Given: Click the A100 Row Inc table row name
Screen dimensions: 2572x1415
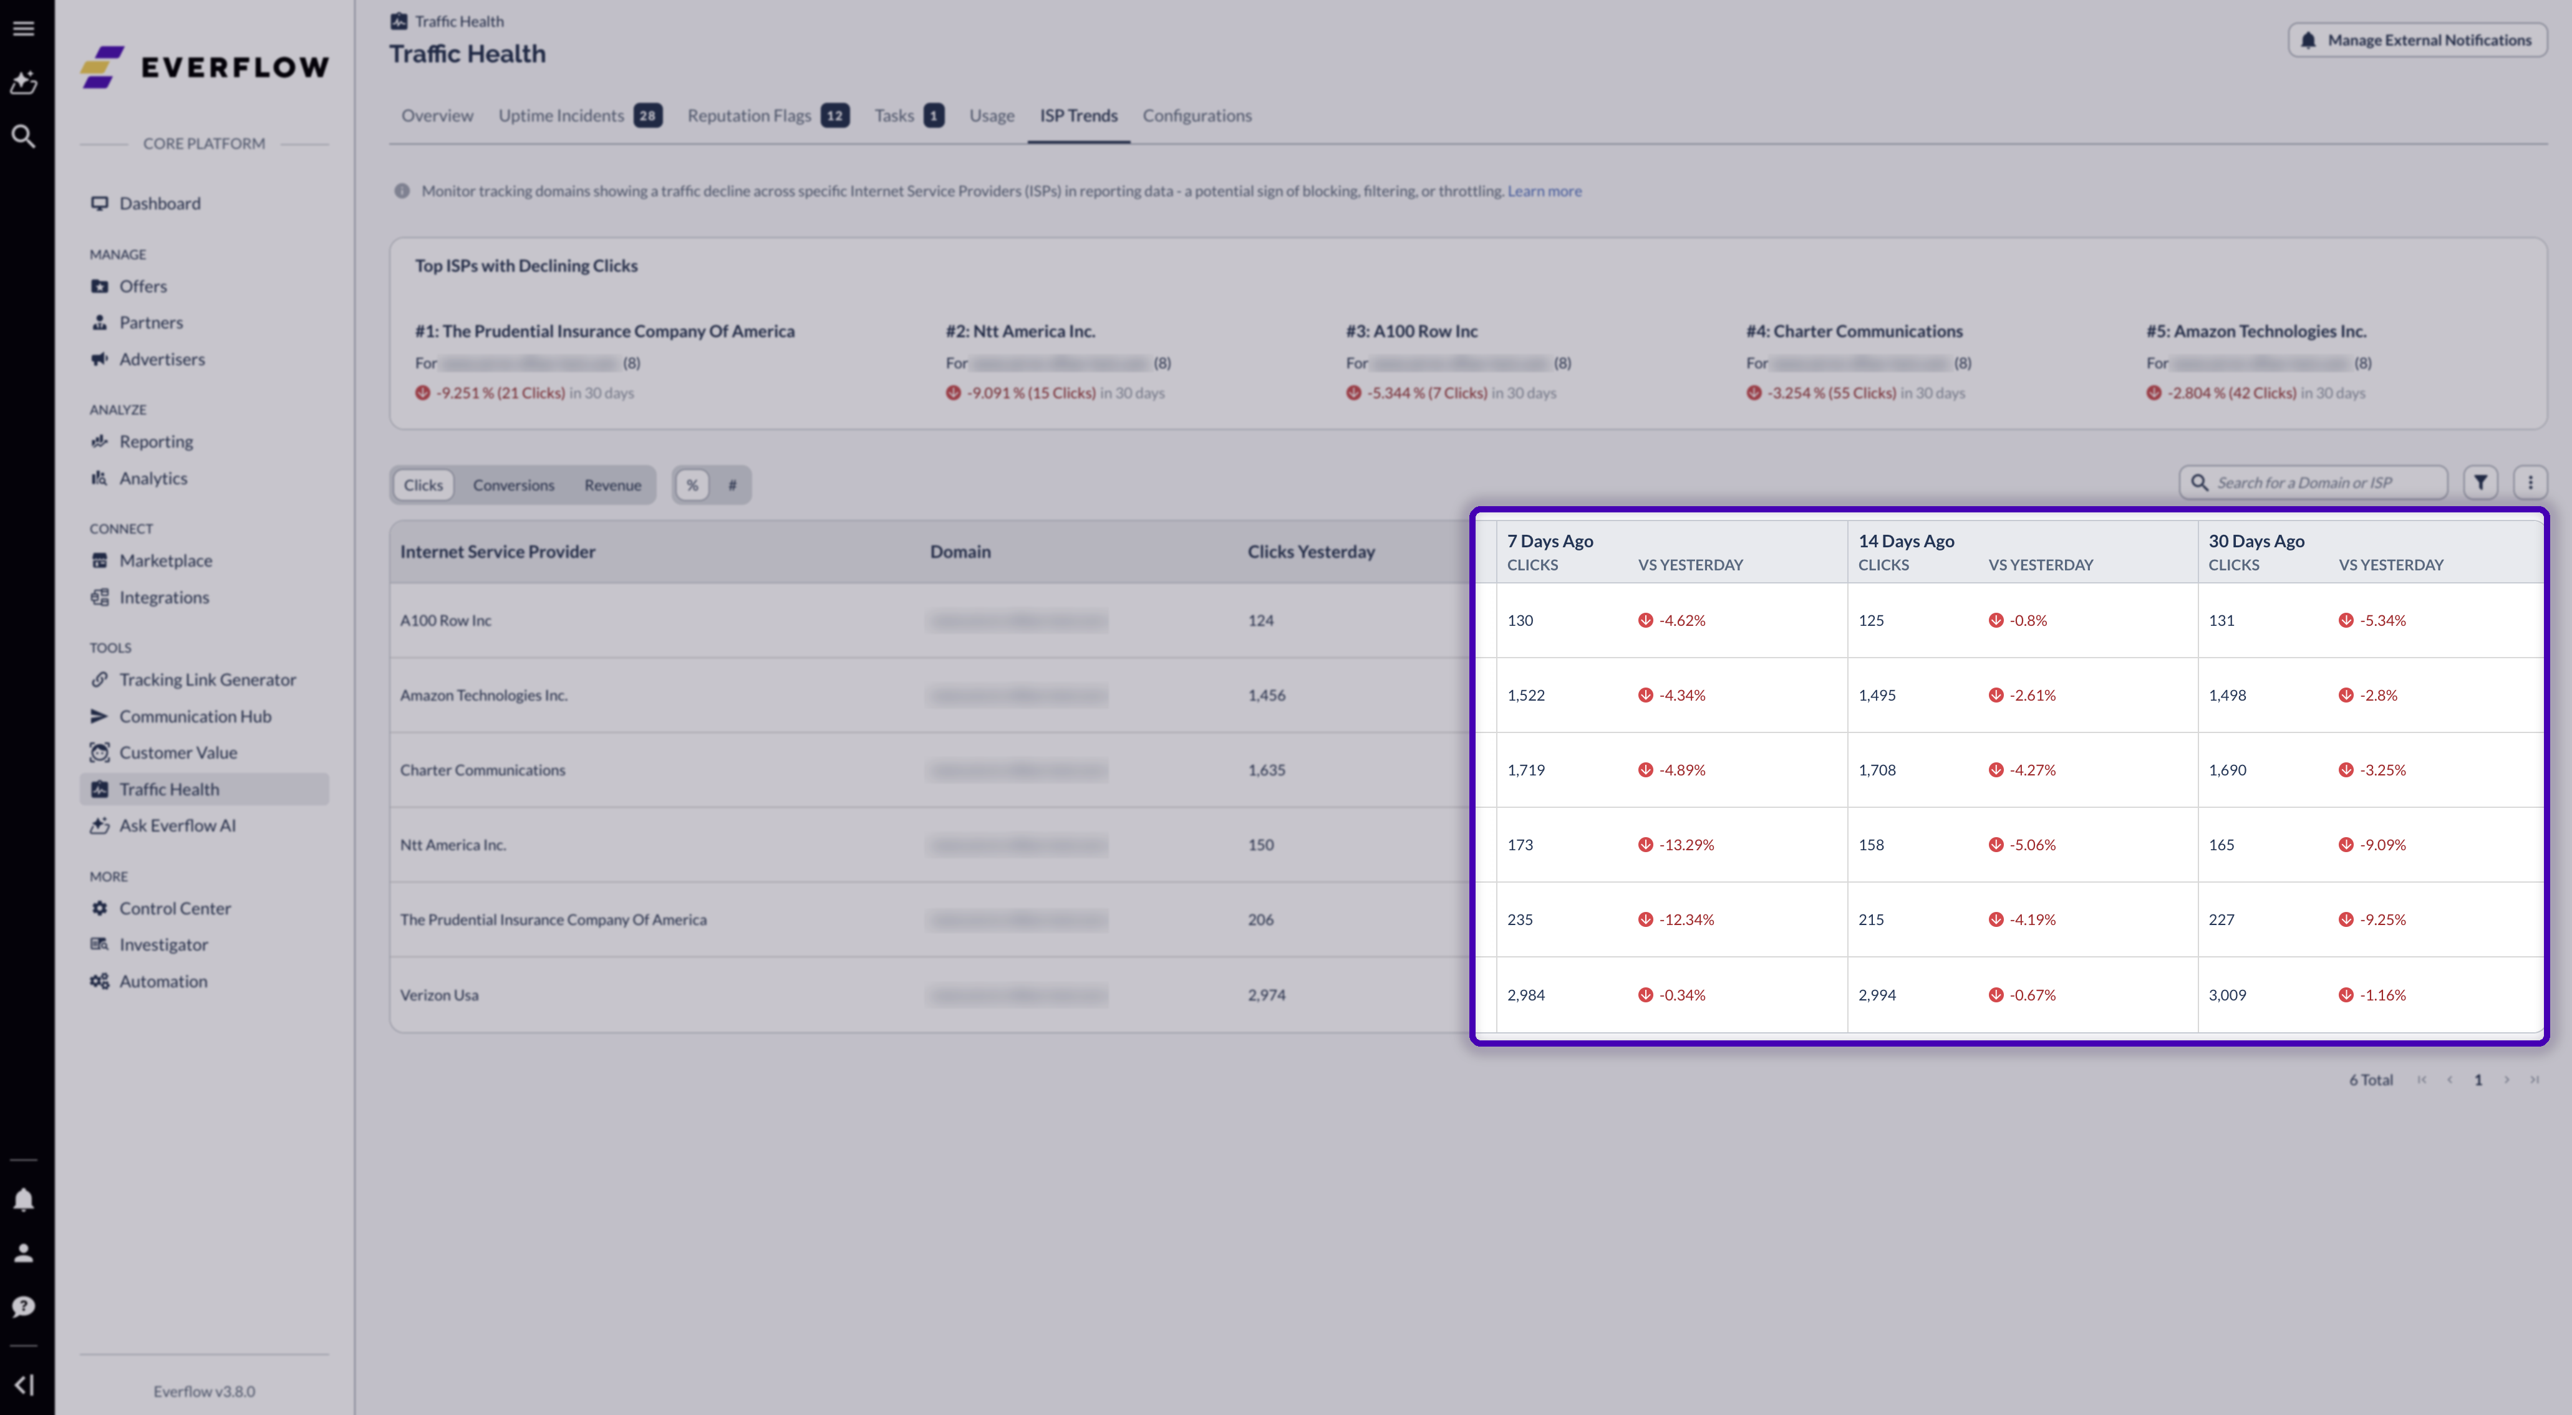Looking at the screenshot, I should (445, 621).
